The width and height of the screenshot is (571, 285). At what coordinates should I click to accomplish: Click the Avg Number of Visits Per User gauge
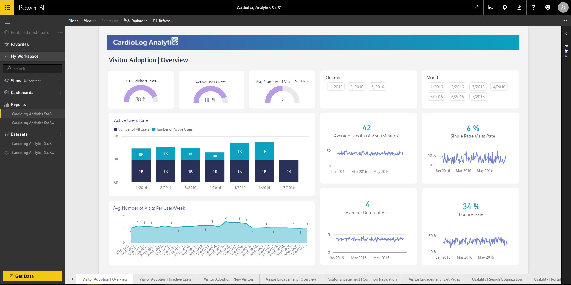tap(282, 95)
